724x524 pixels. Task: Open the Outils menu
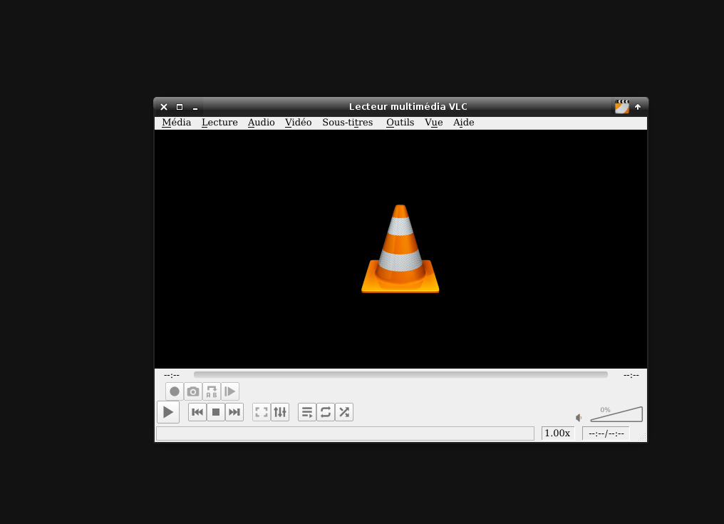[x=400, y=123]
